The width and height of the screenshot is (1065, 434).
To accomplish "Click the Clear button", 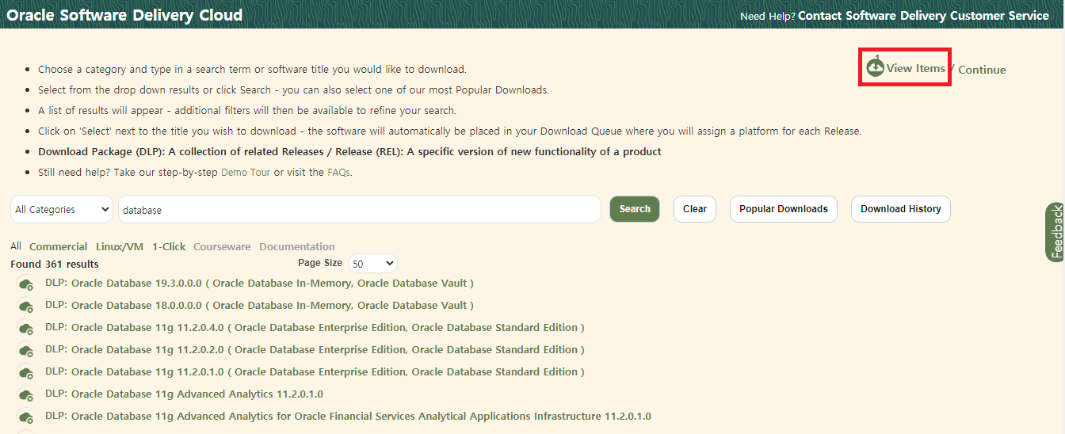I will pyautogui.click(x=695, y=209).
